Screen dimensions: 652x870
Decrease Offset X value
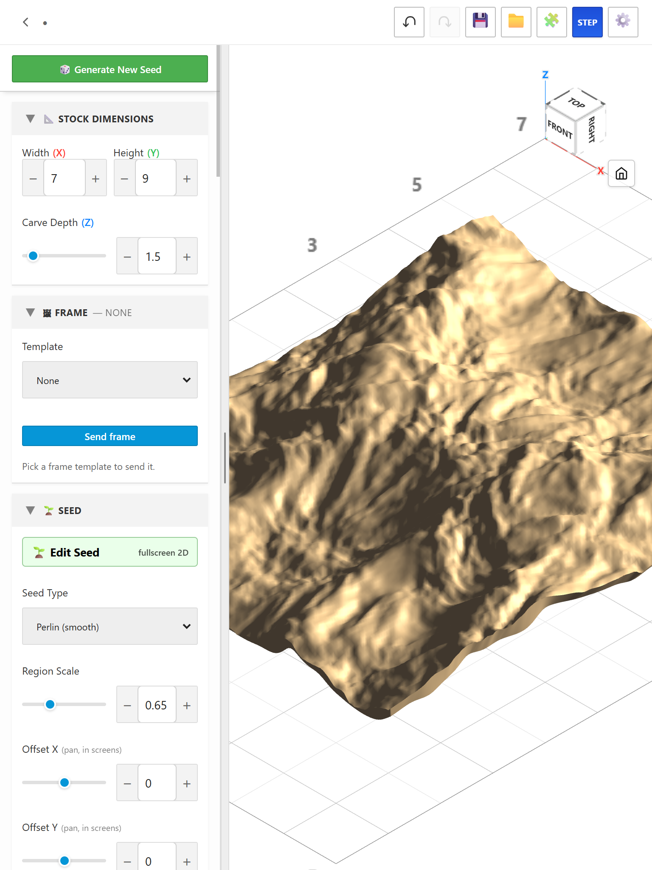click(127, 783)
